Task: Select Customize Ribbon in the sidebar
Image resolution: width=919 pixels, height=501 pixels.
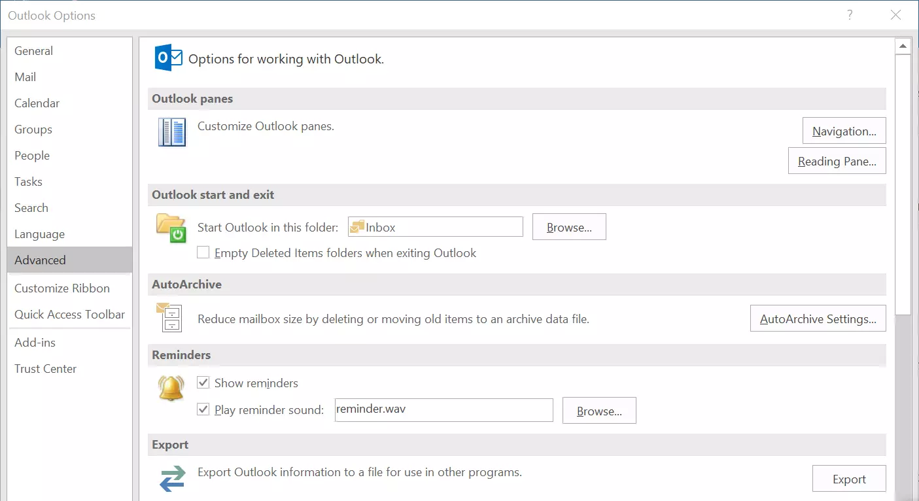Action: tap(62, 288)
